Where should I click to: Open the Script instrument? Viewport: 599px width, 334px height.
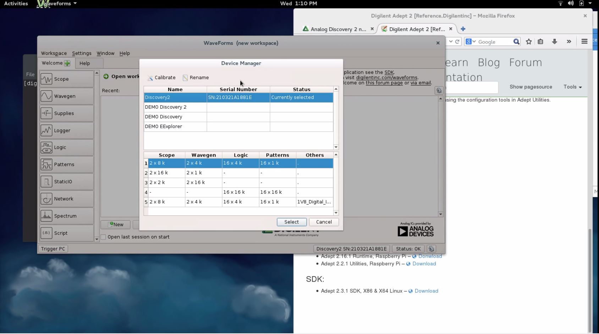click(67, 233)
